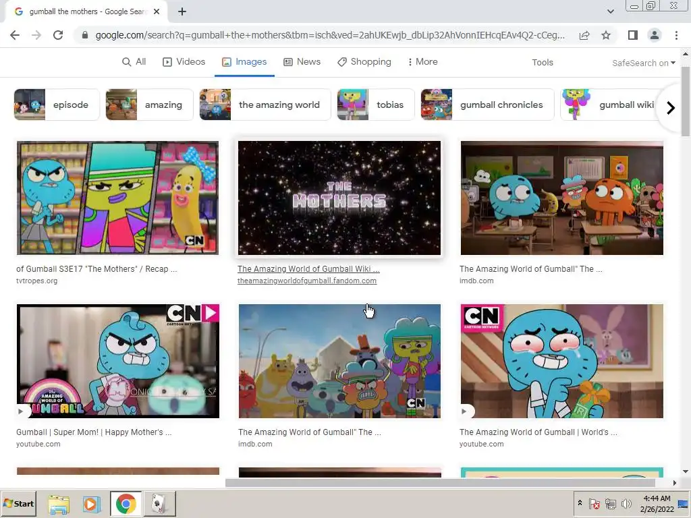Viewport: 691px width, 518px height.
Task: Expand the More search options
Action: [422, 62]
